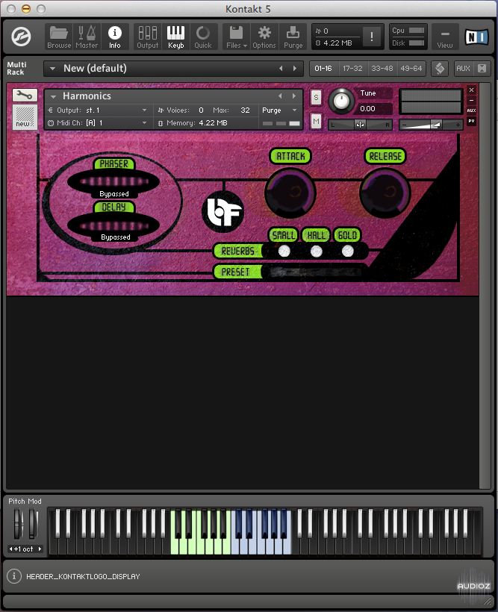Toggle the Keyb on-screen keyboard
Image resolution: width=498 pixels, height=612 pixels.
click(175, 37)
